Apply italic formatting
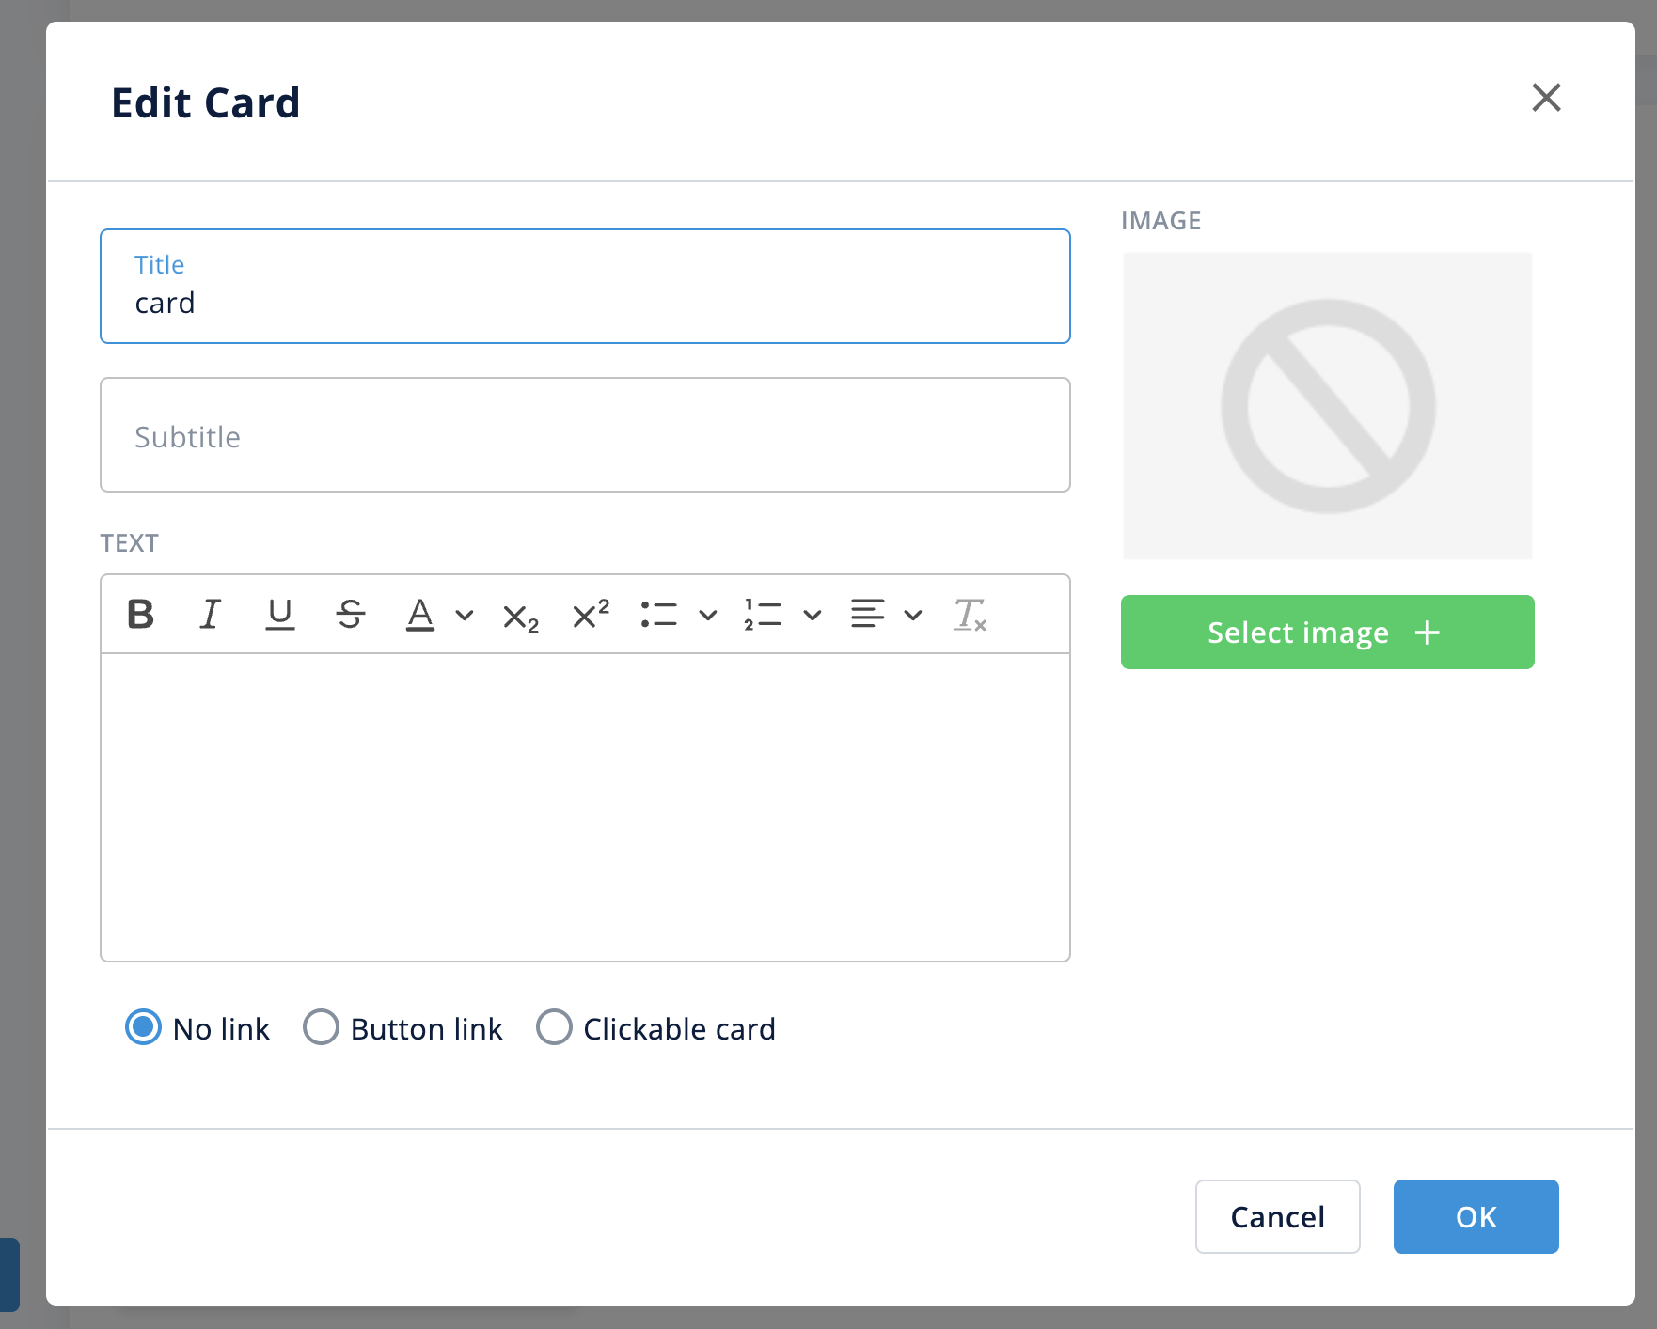 click(211, 615)
